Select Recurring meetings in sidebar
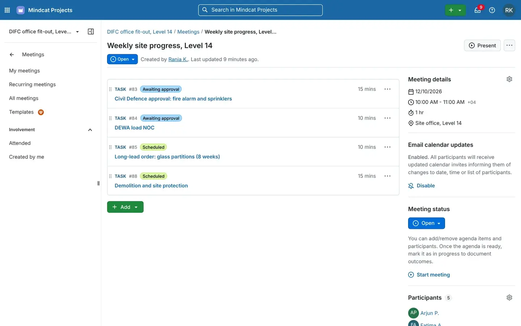This screenshot has height=326, width=521. 33,84
